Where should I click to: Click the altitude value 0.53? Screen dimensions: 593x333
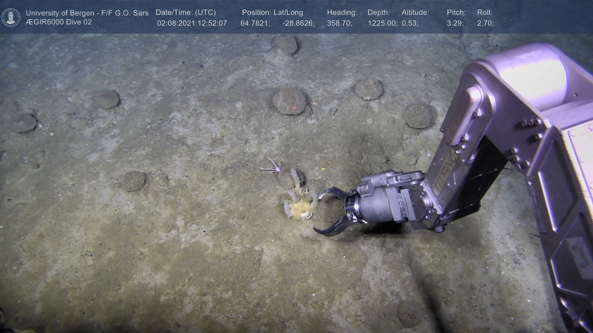tap(410, 23)
